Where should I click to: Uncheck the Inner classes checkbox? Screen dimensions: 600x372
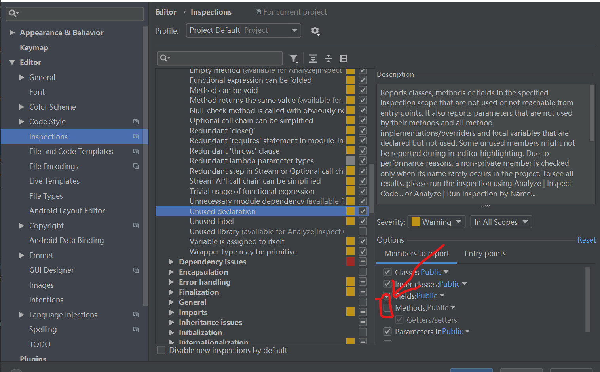tap(387, 284)
